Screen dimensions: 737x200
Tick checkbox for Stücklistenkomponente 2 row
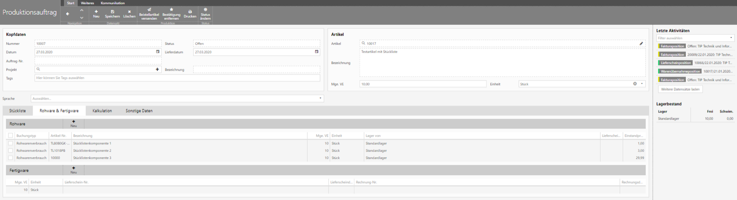click(11, 151)
